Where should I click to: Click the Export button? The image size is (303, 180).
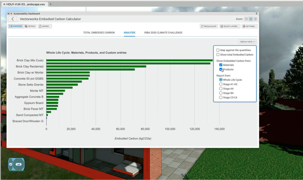pos(45,26)
